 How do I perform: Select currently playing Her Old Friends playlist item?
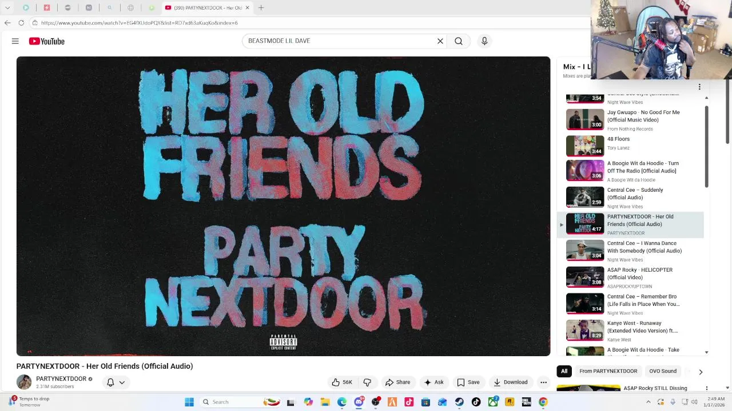pos(631,224)
